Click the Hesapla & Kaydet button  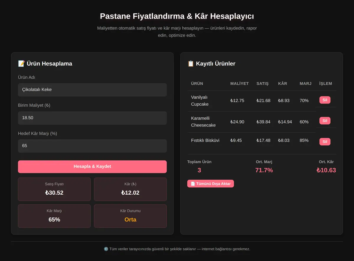click(x=92, y=167)
